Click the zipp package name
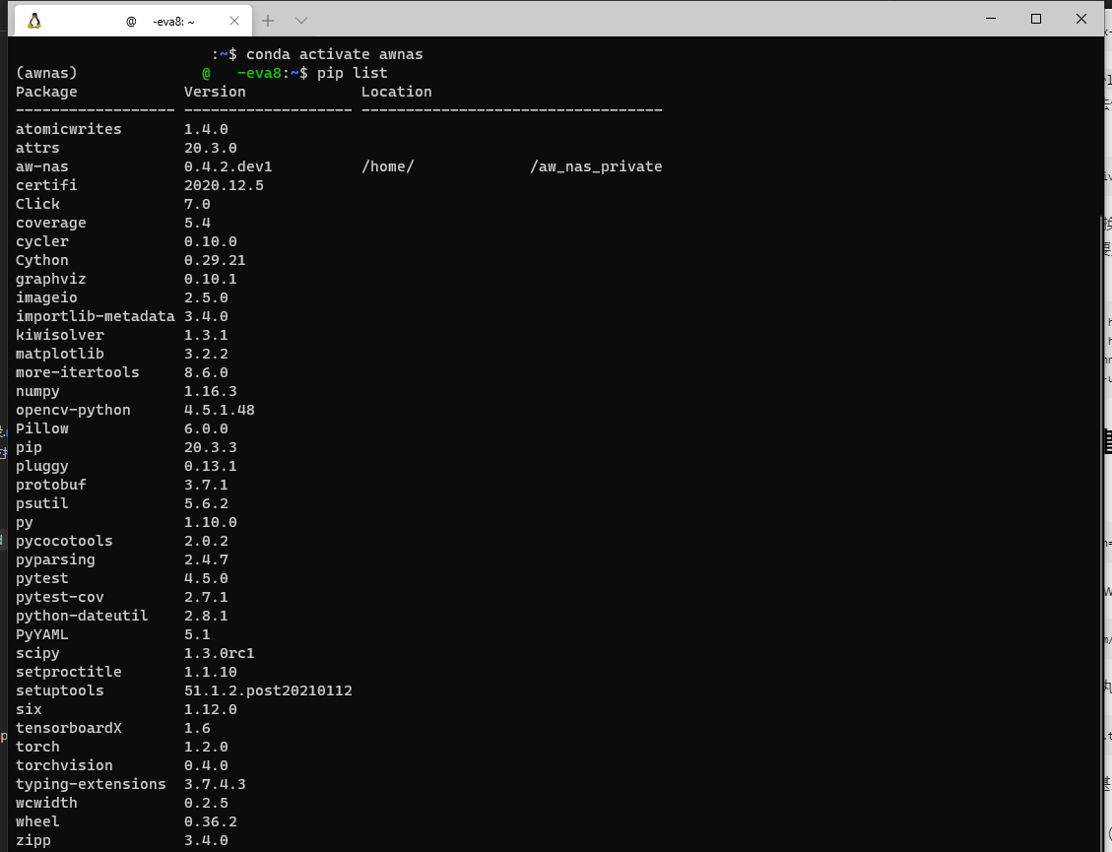The width and height of the screenshot is (1112, 852). click(33, 840)
